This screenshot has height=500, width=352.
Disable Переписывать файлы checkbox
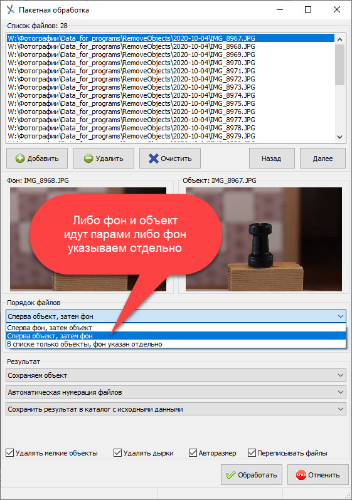coord(252,453)
